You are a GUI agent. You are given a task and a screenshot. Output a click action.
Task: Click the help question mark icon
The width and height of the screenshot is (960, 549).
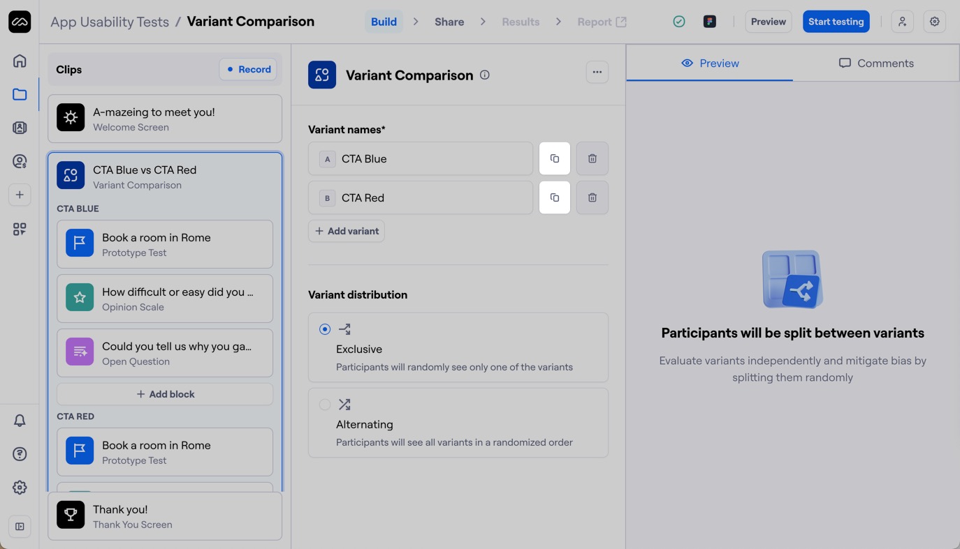tap(20, 454)
